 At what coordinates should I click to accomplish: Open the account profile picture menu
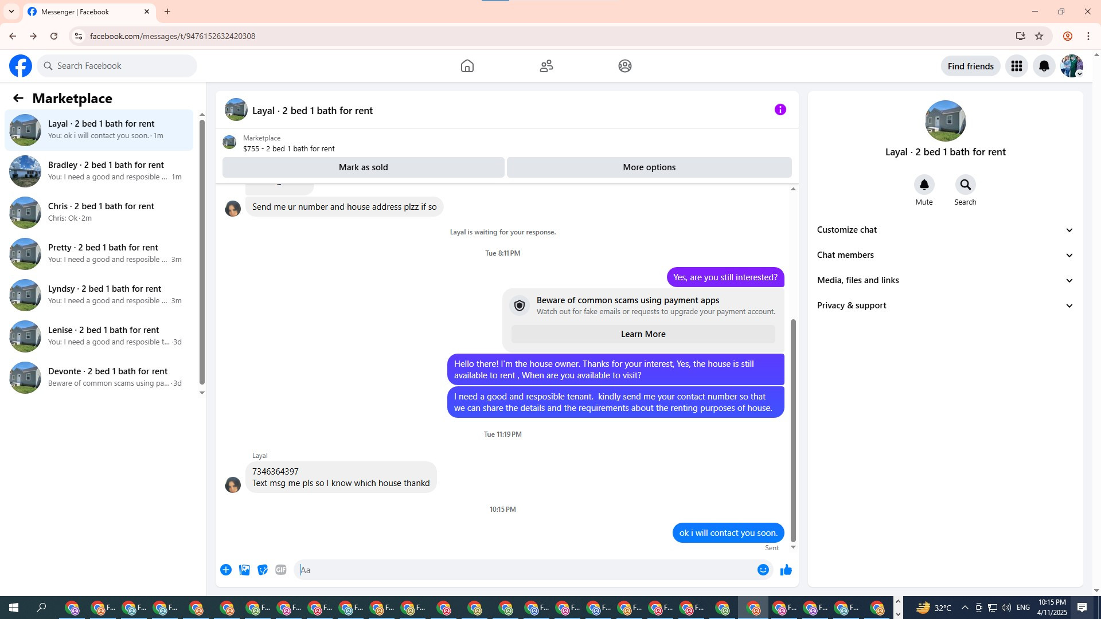pos(1072,66)
